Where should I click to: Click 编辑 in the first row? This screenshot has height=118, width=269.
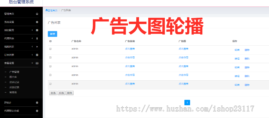tap(237, 50)
